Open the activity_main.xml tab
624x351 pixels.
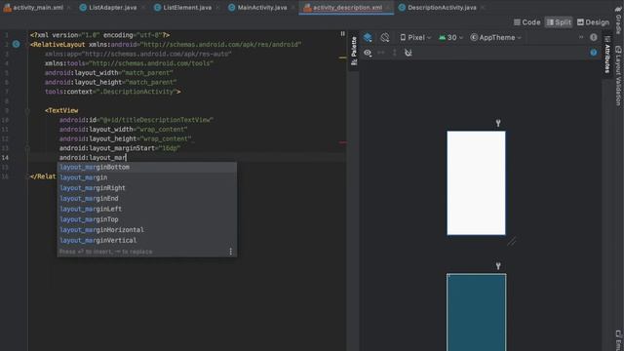(x=33, y=7)
